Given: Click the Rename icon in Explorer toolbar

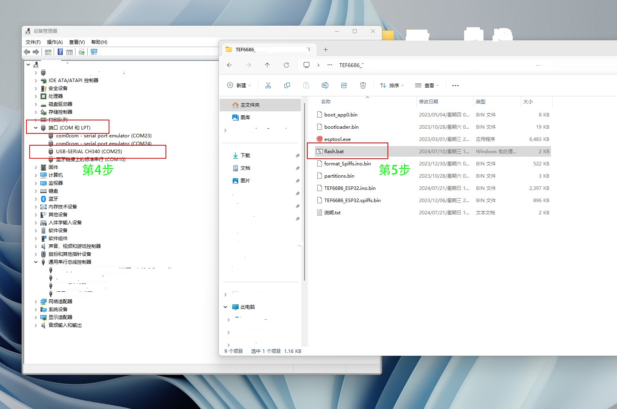Looking at the screenshot, I should [x=325, y=85].
